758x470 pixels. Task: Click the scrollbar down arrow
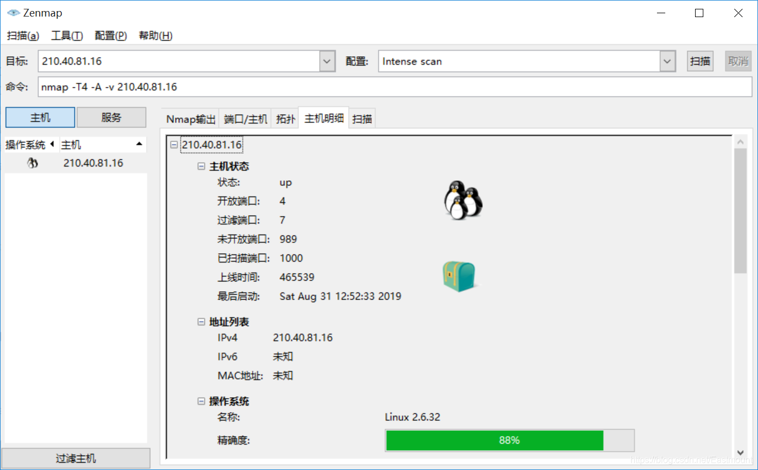point(740,452)
